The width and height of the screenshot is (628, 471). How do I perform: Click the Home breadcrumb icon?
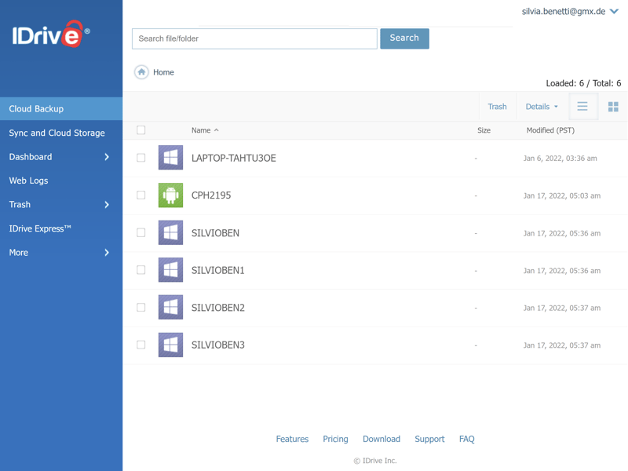pos(141,72)
